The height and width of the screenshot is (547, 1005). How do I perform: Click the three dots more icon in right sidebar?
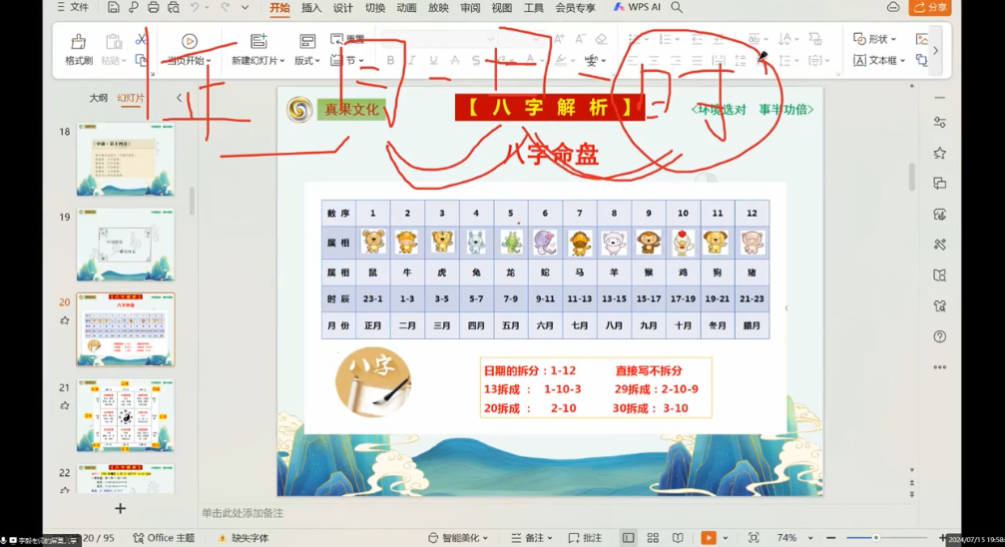coord(939,367)
